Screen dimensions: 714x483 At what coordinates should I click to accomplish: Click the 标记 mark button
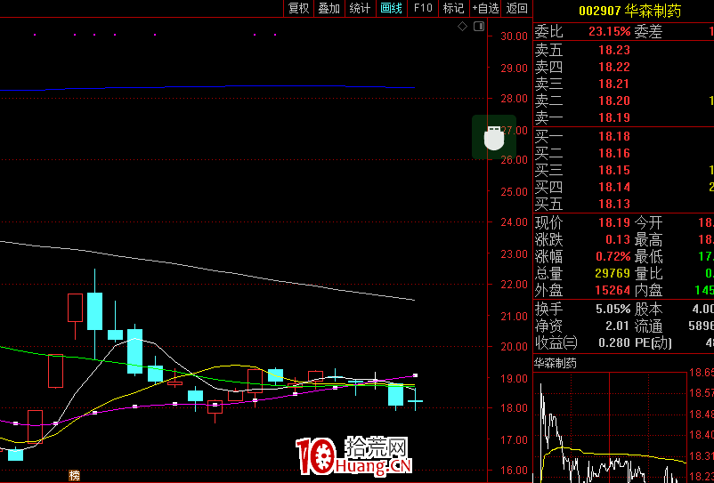(x=453, y=8)
